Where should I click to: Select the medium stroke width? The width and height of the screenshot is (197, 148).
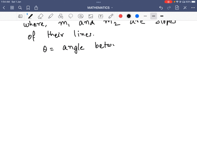pyautogui.click(x=153, y=16)
